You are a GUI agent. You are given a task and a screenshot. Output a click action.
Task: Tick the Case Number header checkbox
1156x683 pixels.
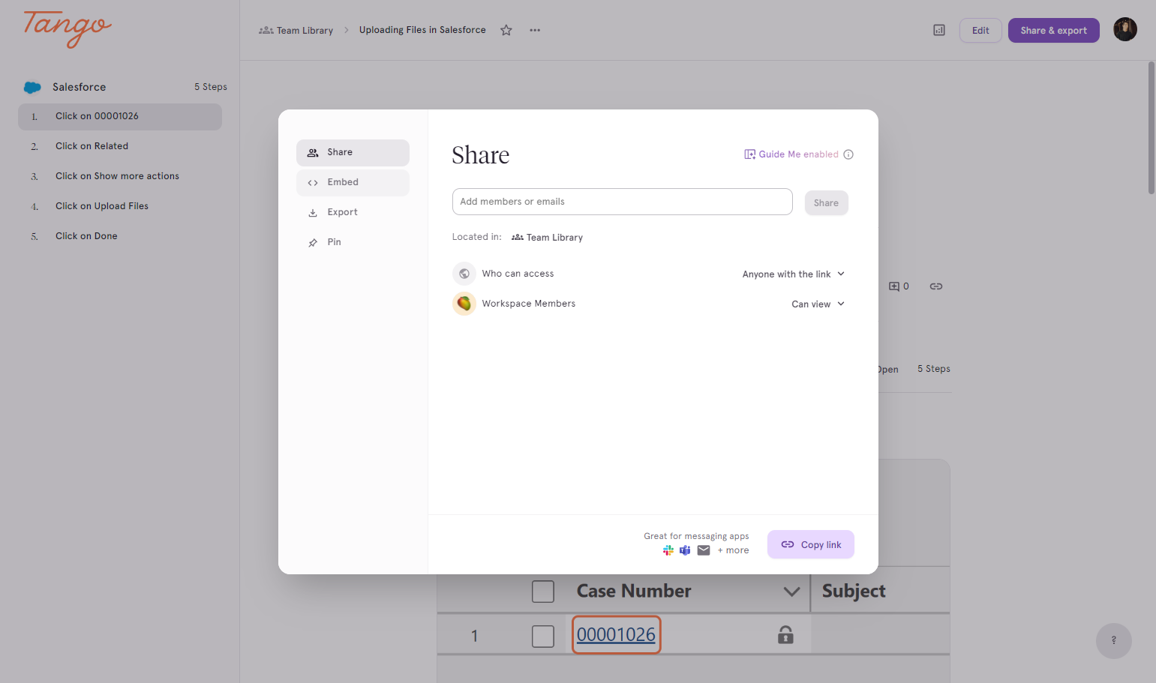[x=543, y=592]
